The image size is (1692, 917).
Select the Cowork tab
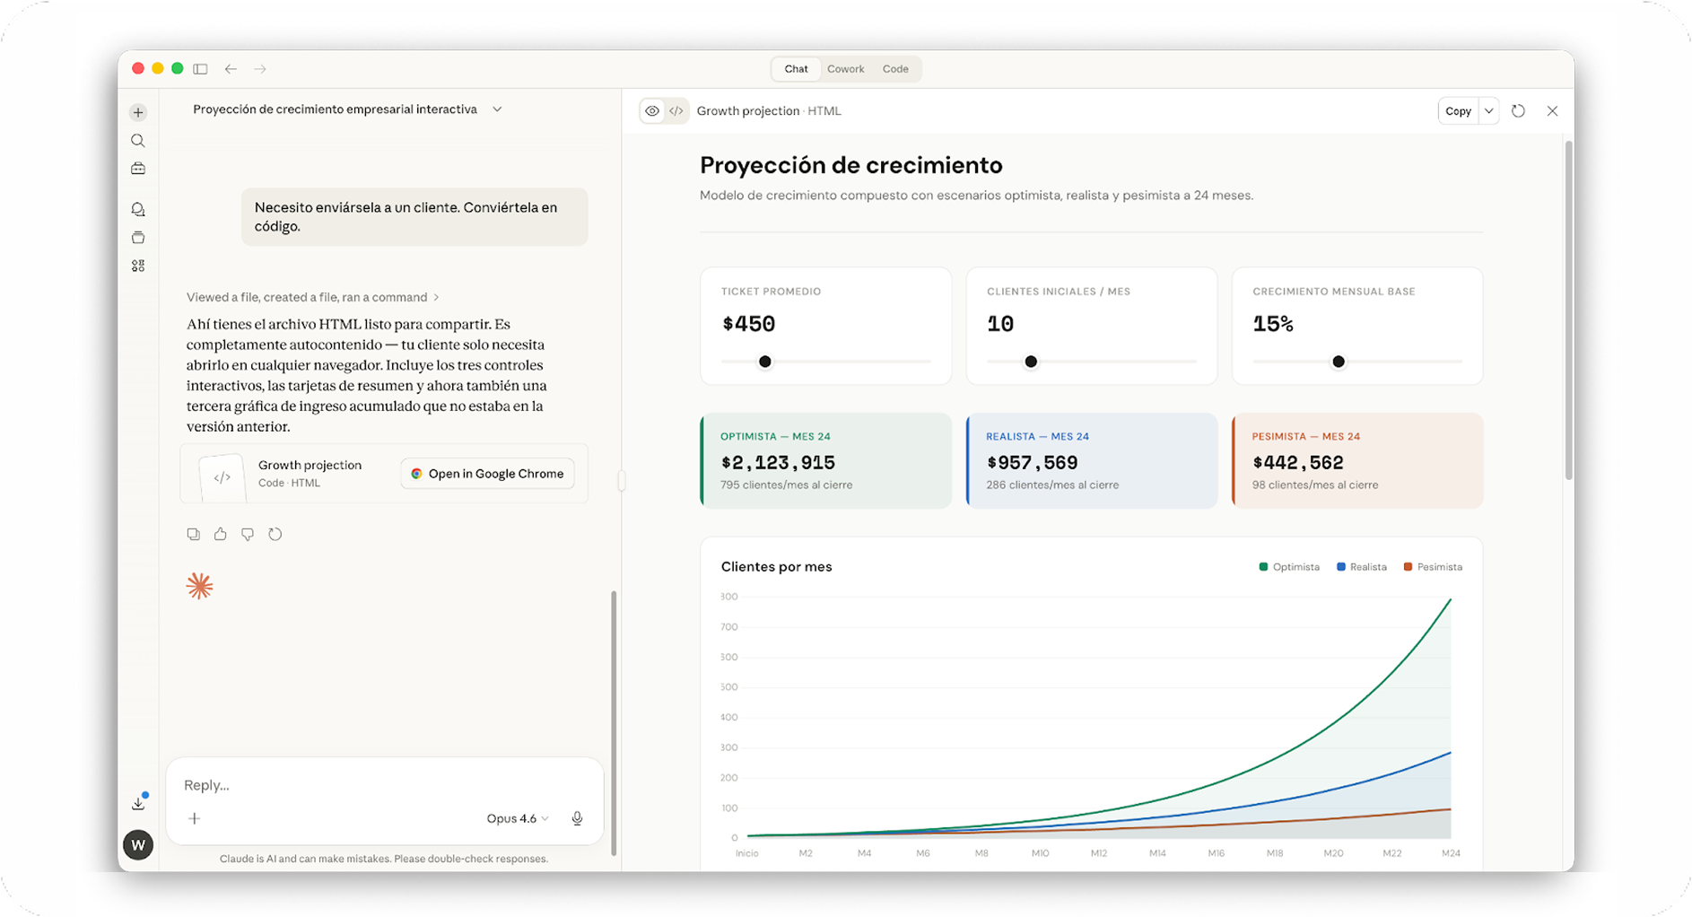[846, 69]
